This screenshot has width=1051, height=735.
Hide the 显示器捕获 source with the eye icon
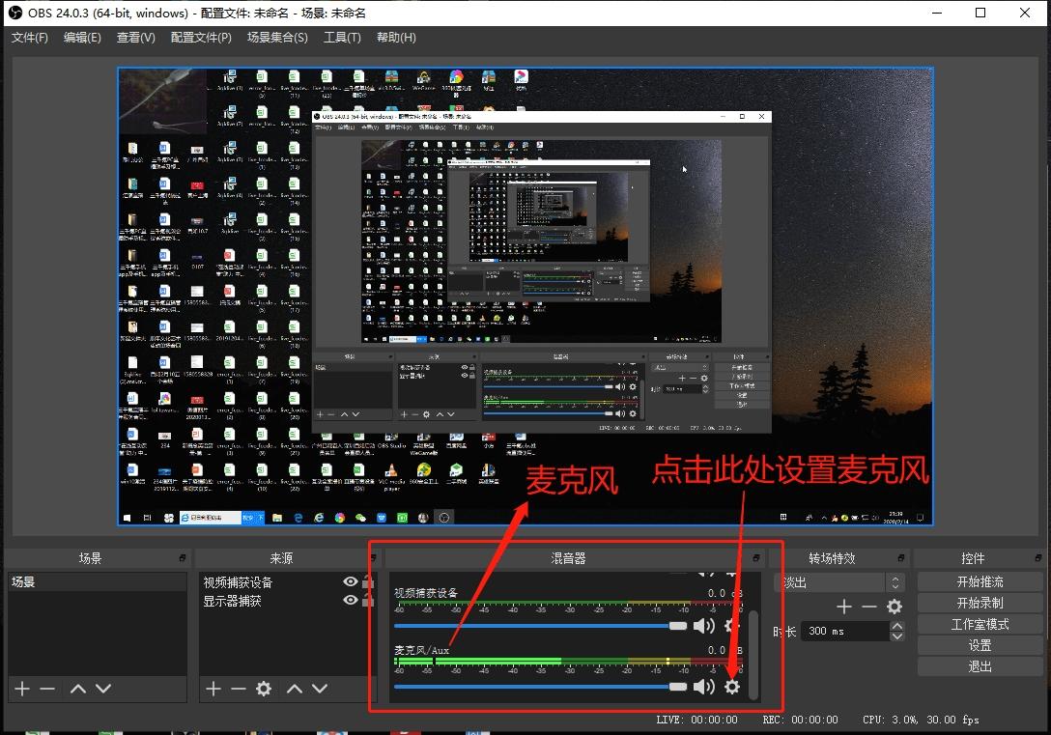(x=350, y=600)
